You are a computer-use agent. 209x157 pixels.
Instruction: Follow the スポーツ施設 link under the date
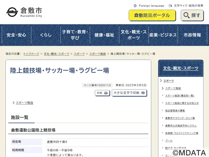tap(24, 103)
